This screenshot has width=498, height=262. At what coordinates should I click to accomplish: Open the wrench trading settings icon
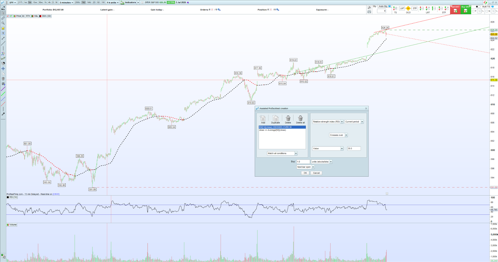tap(369, 7)
